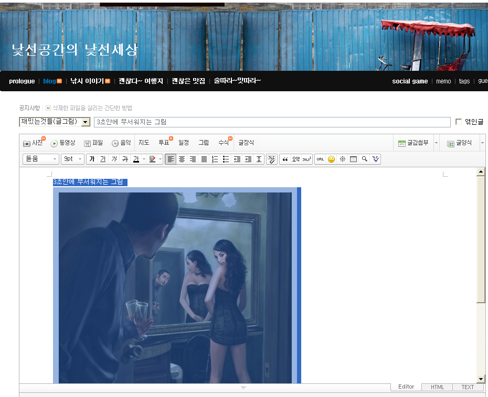
Task: Expand the 글감첨부 dropdown arrow
Action: pyautogui.click(x=436, y=143)
